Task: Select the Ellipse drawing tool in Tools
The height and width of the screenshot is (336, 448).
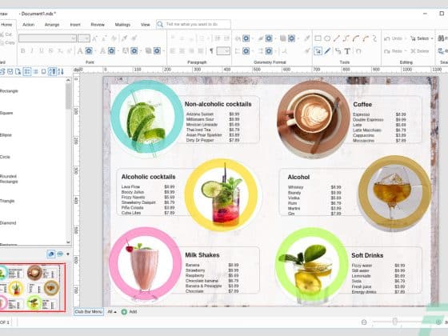Action: 327,38
